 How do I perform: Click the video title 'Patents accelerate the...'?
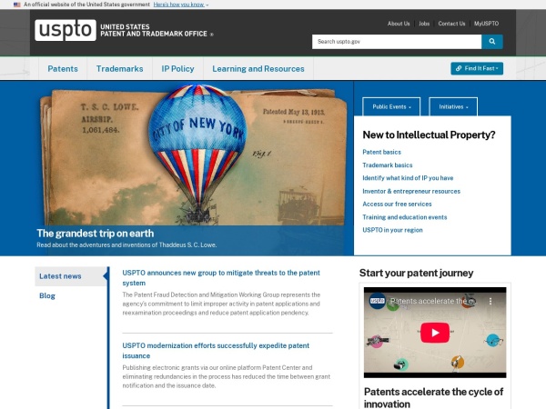(x=431, y=301)
